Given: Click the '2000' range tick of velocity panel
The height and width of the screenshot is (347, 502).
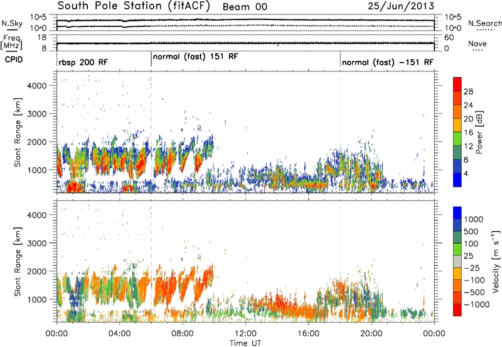Looking at the screenshot, I should (36, 271).
